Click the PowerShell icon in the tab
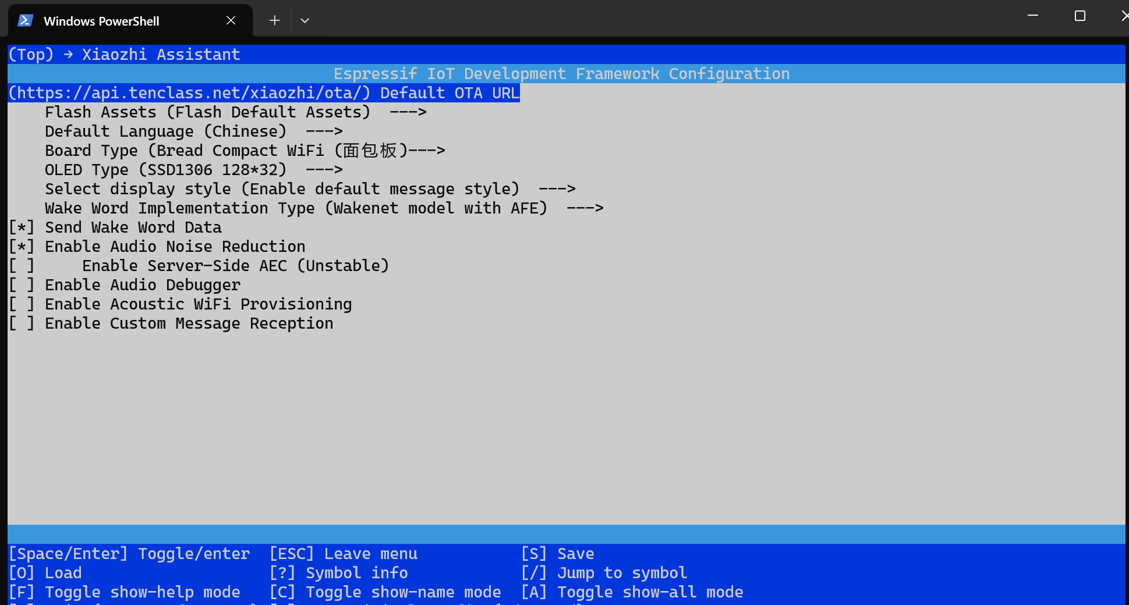The width and height of the screenshot is (1129, 605). click(25, 21)
